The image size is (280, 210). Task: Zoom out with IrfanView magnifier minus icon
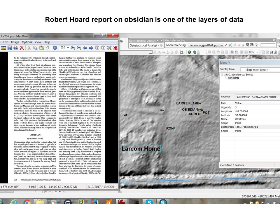coord(79,48)
